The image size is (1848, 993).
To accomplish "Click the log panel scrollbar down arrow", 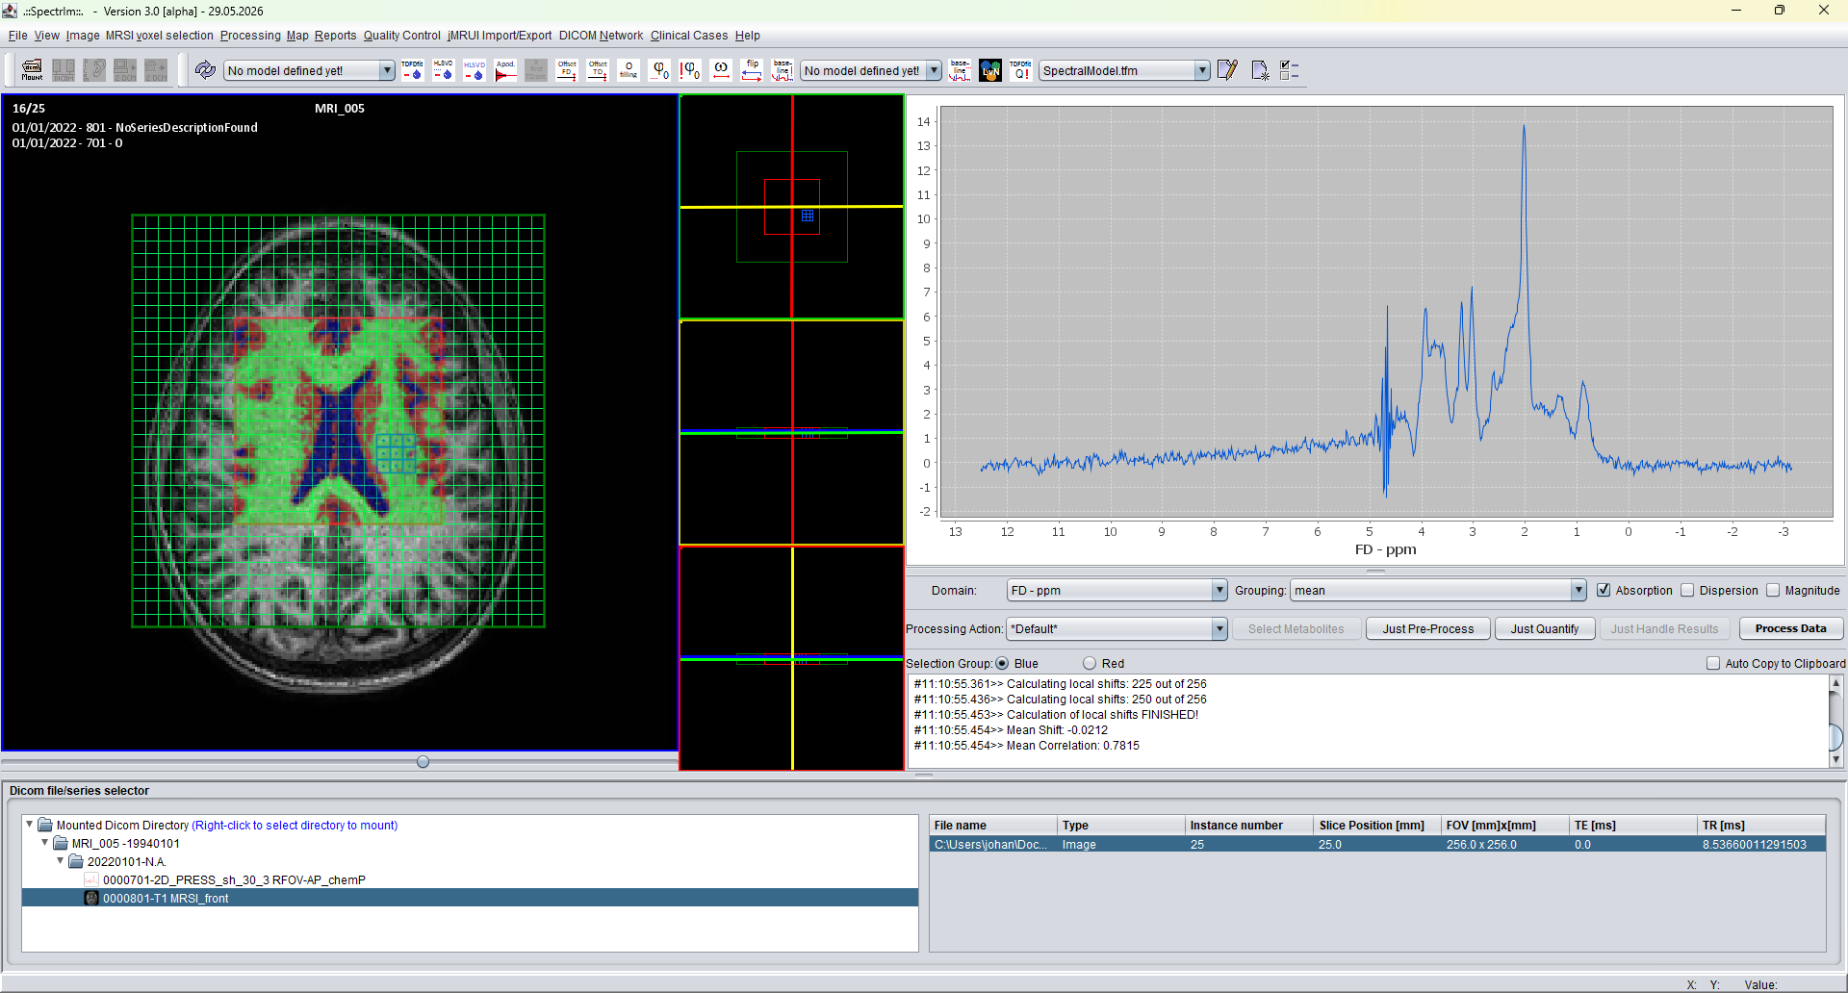I will [x=1835, y=759].
